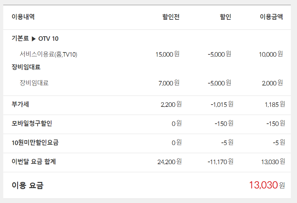The image size is (297, 203).
Task: Select the 부가세 row label
Action: click(x=20, y=104)
